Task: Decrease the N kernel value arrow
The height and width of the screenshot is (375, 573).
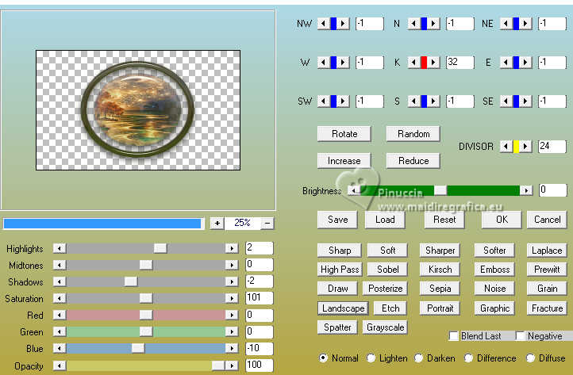Action: [413, 24]
